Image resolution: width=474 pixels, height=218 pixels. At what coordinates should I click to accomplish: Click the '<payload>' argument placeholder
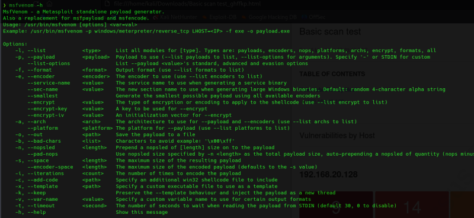(96, 57)
